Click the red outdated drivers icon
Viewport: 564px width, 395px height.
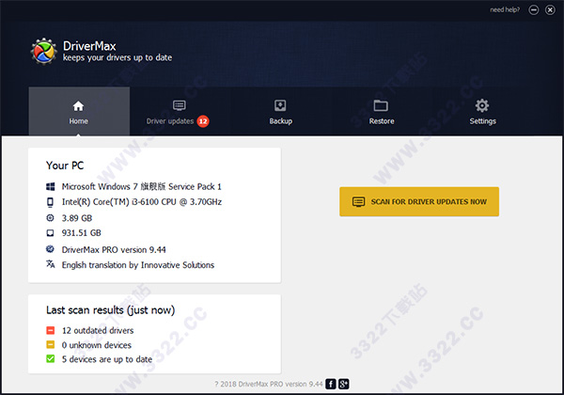(51, 330)
